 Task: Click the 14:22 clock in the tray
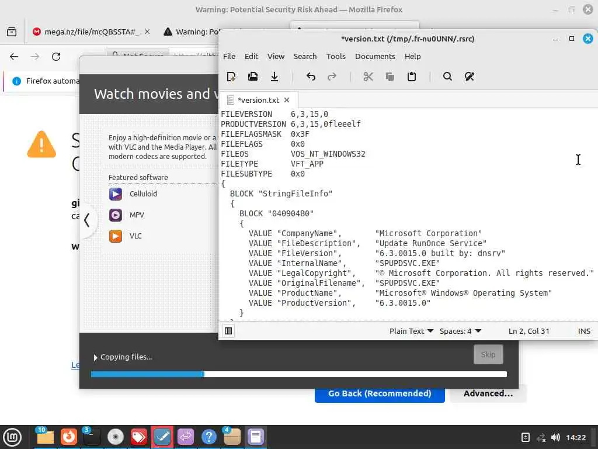576,437
